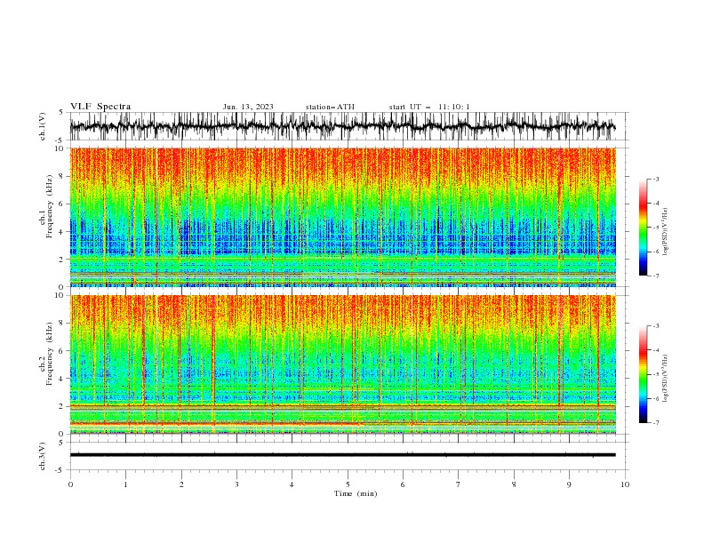The width and height of the screenshot is (704, 544).
Task: Click the ch.1 'Frequency (kHz)' axis label
Action: [x=50, y=207]
